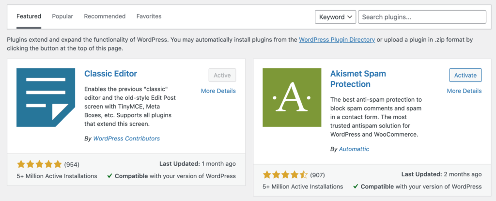Click Classic Editor's five-star rating
The width and height of the screenshot is (496, 201).
[x=39, y=164]
